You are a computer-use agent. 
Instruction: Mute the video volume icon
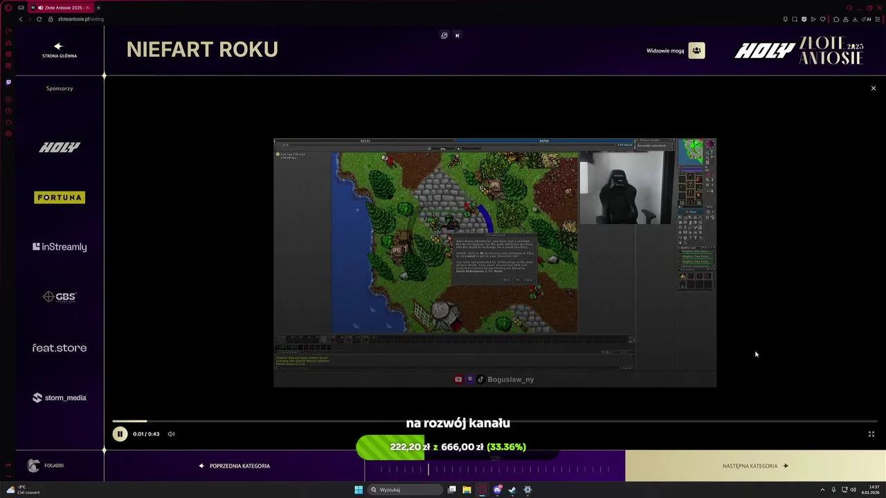171,434
